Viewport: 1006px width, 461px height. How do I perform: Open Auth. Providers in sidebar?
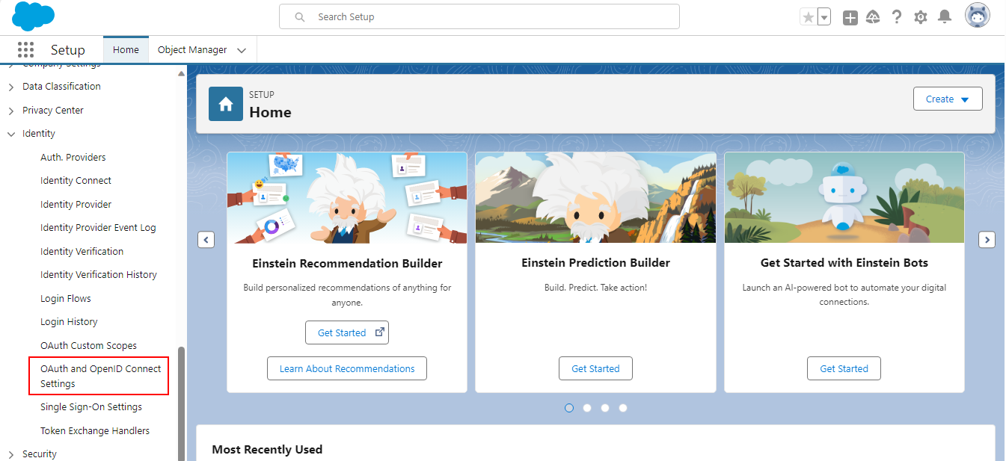click(x=73, y=157)
